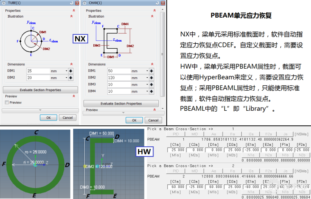Click DIM2 down-arrow options icon in TUBE dialog
Image resolution: width=311 pixels, height=199 pixels.
(71, 77)
